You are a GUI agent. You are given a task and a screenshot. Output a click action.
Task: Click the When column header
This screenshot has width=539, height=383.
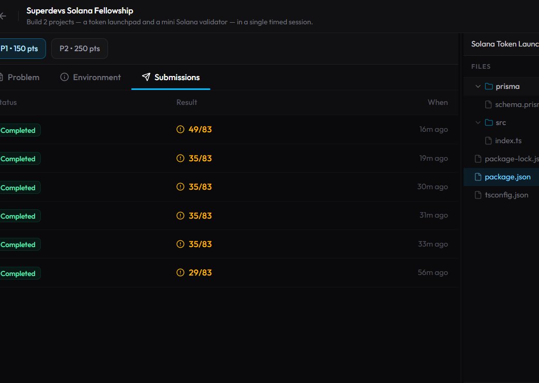[x=438, y=102]
